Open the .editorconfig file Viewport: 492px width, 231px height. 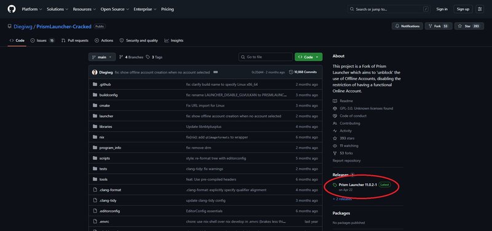[109, 211]
